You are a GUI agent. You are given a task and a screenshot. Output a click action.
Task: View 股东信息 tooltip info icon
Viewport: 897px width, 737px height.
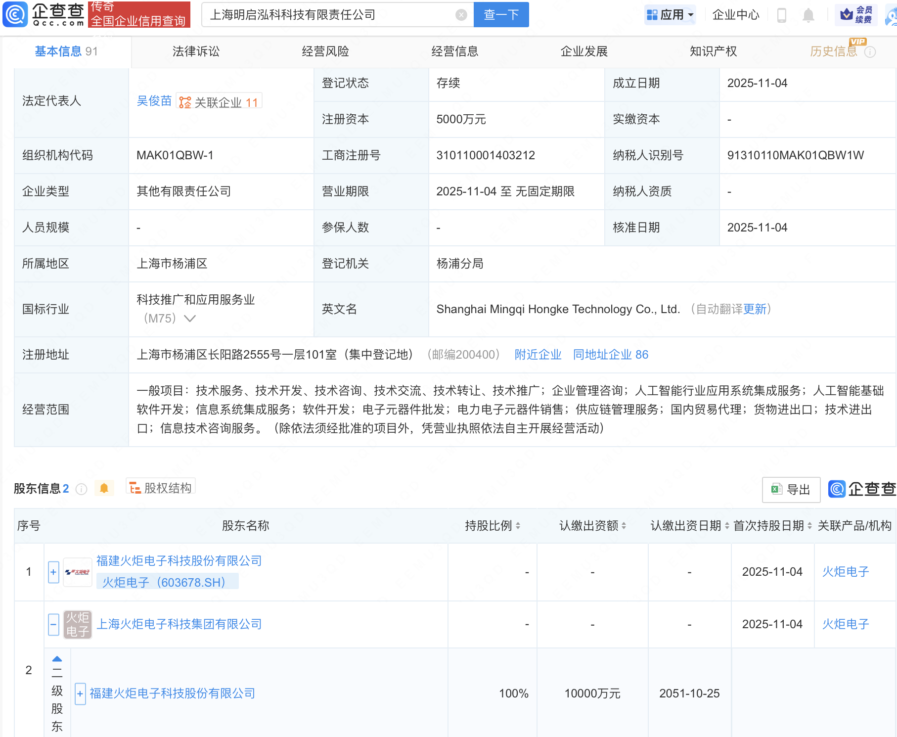81,489
